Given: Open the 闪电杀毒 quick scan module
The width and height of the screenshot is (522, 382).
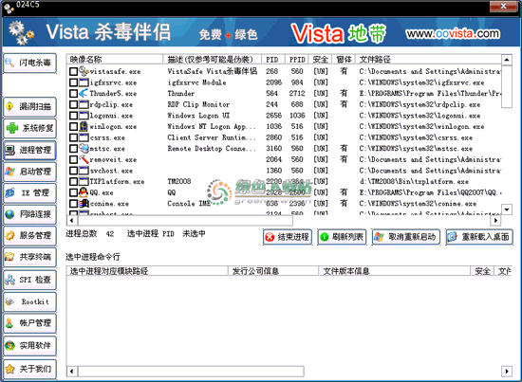Looking at the screenshot, I should click(29, 63).
